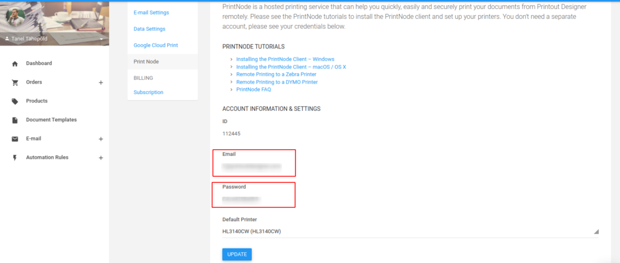620x263 pixels.
Task: Click the UPDATE button
Action: (x=237, y=255)
